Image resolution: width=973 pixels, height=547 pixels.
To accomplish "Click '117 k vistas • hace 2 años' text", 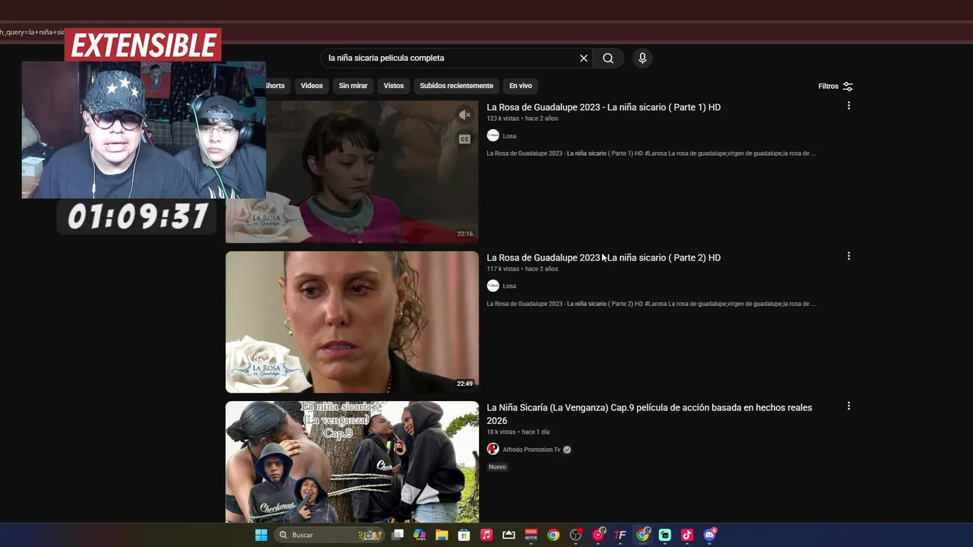I will [x=522, y=269].
